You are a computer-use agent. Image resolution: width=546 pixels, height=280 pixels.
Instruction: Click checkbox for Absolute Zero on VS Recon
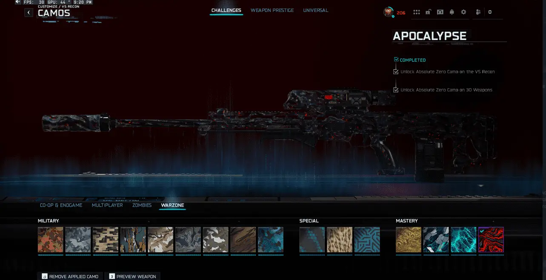click(x=396, y=72)
